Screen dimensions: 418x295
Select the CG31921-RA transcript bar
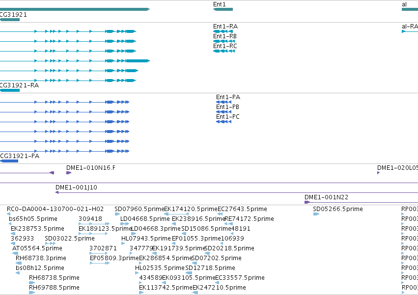tap(10, 90)
